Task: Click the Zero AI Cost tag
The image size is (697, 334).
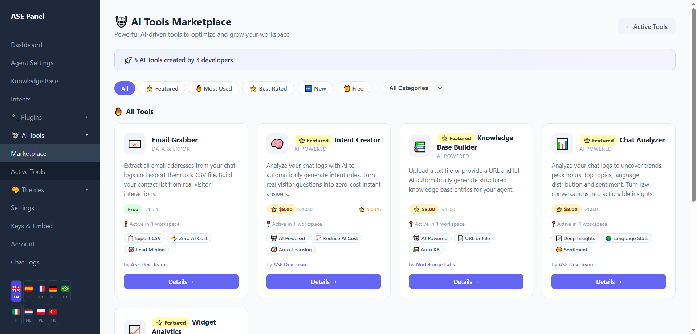Action: [189, 238]
